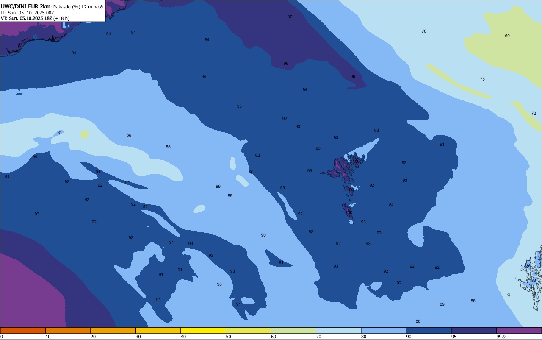
Task: Click the 95–99.9 indigo legend swatch
Action: pos(474,330)
